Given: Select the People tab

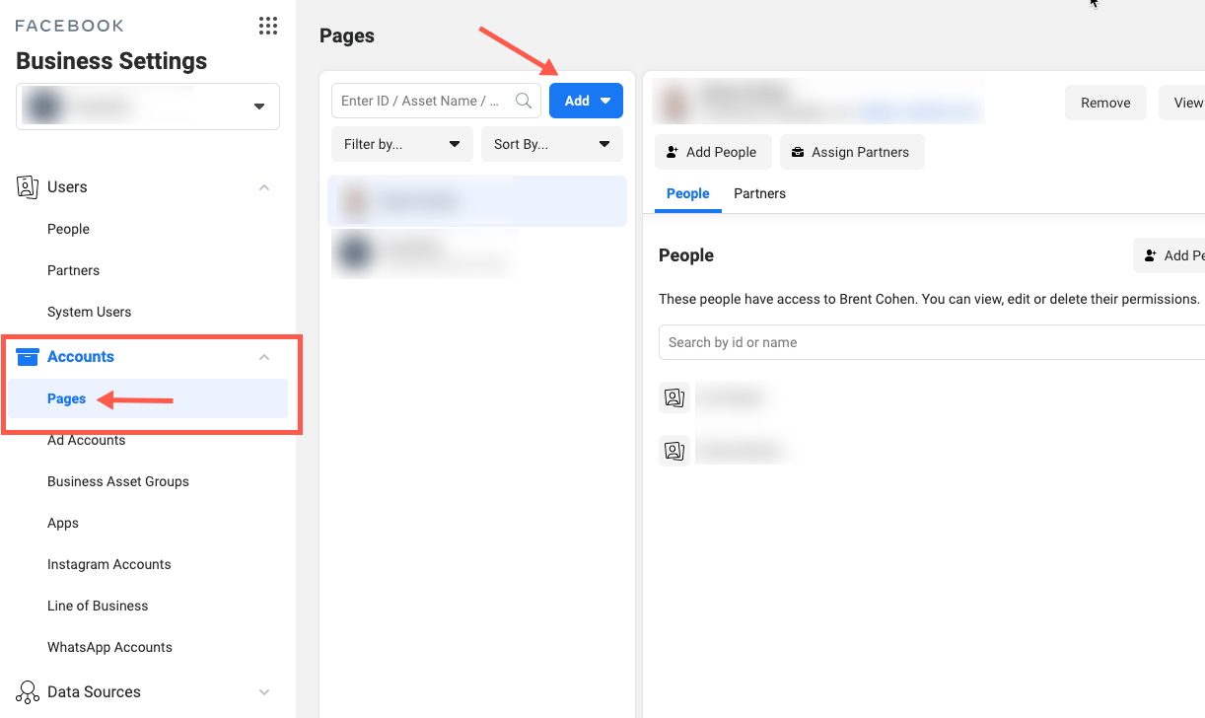Looking at the screenshot, I should pyautogui.click(x=687, y=193).
